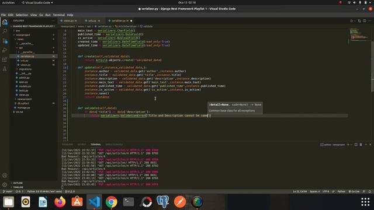Open the Testing flask view

tap(5, 69)
